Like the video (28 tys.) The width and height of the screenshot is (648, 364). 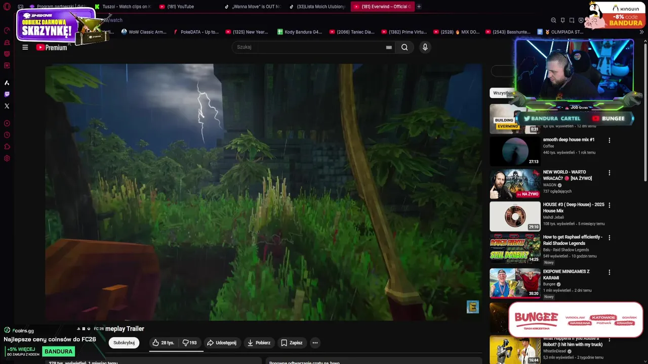pyautogui.click(x=163, y=343)
